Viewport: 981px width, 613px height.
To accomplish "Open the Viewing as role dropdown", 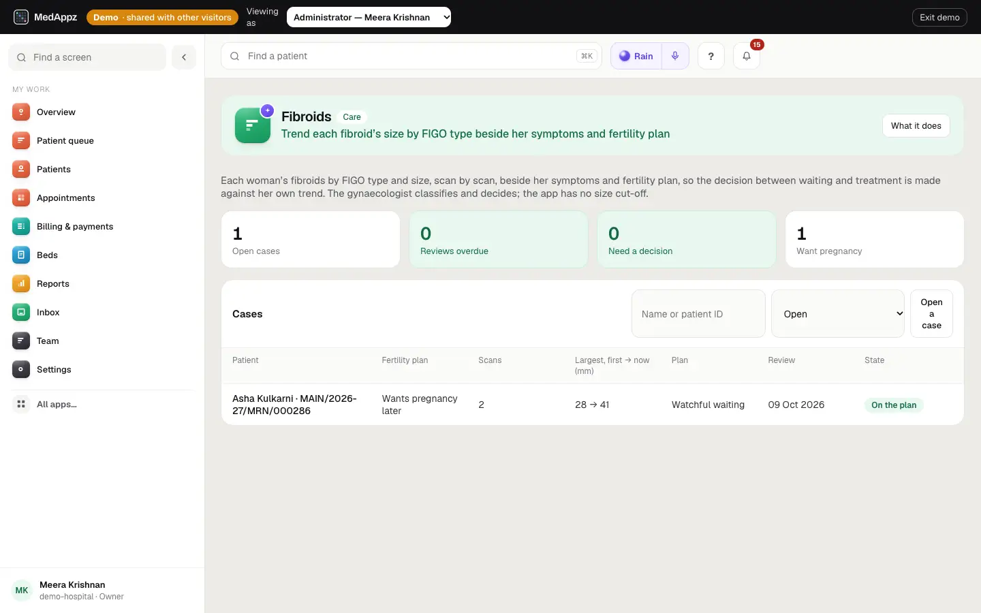I will tap(369, 17).
